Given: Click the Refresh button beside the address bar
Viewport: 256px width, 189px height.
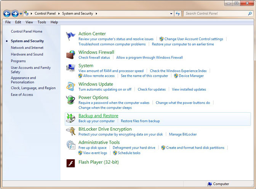Looking at the screenshot, I should tap(178, 14).
